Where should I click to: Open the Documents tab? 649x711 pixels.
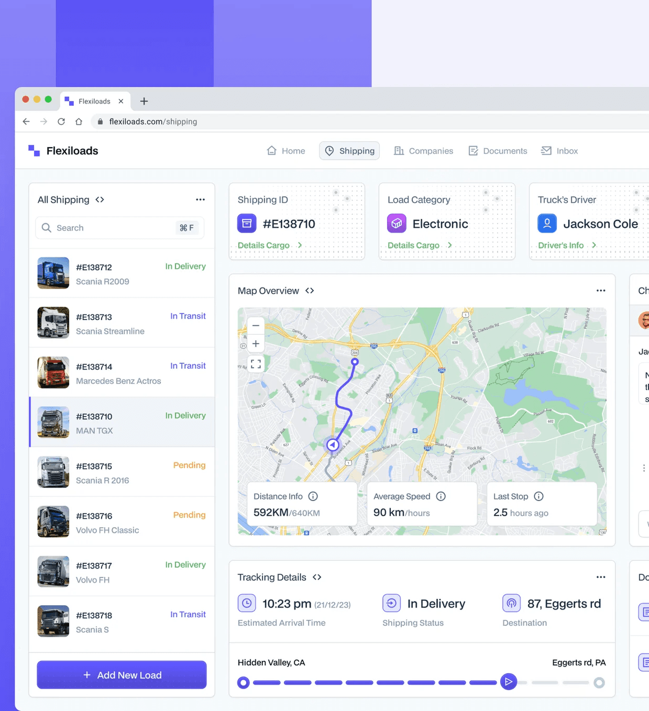point(498,151)
